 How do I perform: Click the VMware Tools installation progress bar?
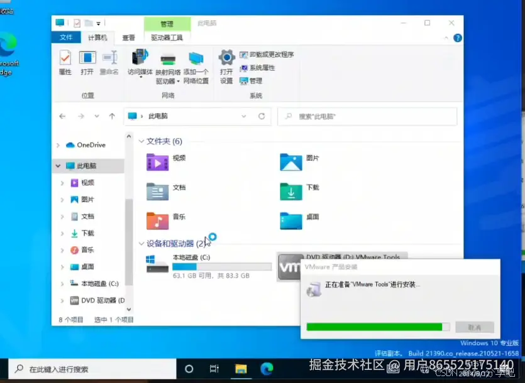click(x=377, y=327)
